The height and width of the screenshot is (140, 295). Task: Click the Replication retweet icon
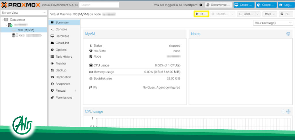point(52,77)
